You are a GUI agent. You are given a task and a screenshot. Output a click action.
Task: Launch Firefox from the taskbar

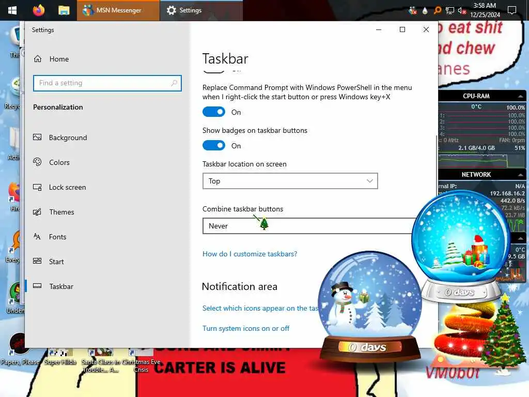point(38,10)
